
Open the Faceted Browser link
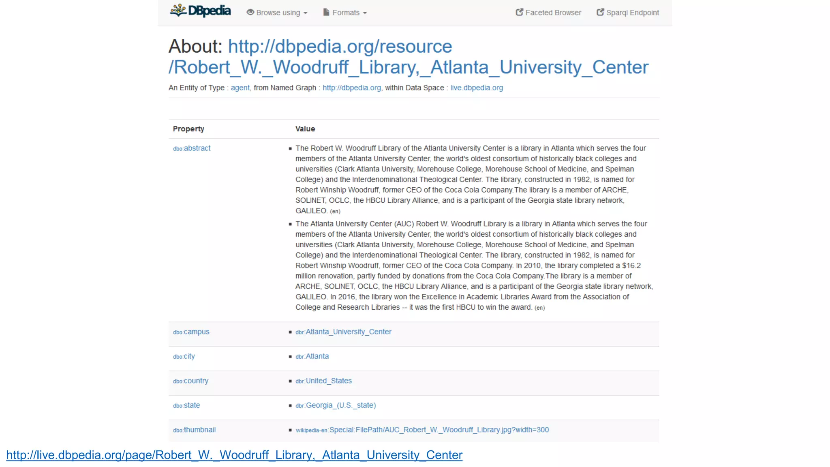pyautogui.click(x=548, y=13)
